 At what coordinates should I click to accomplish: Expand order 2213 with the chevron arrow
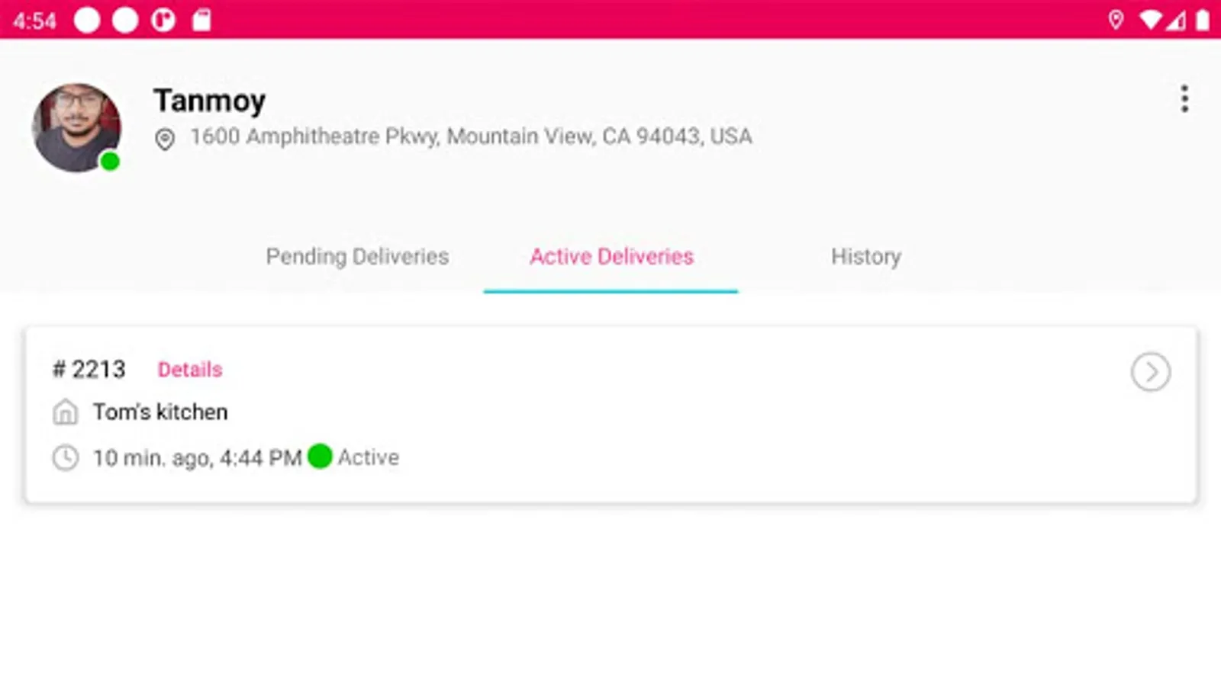point(1150,372)
